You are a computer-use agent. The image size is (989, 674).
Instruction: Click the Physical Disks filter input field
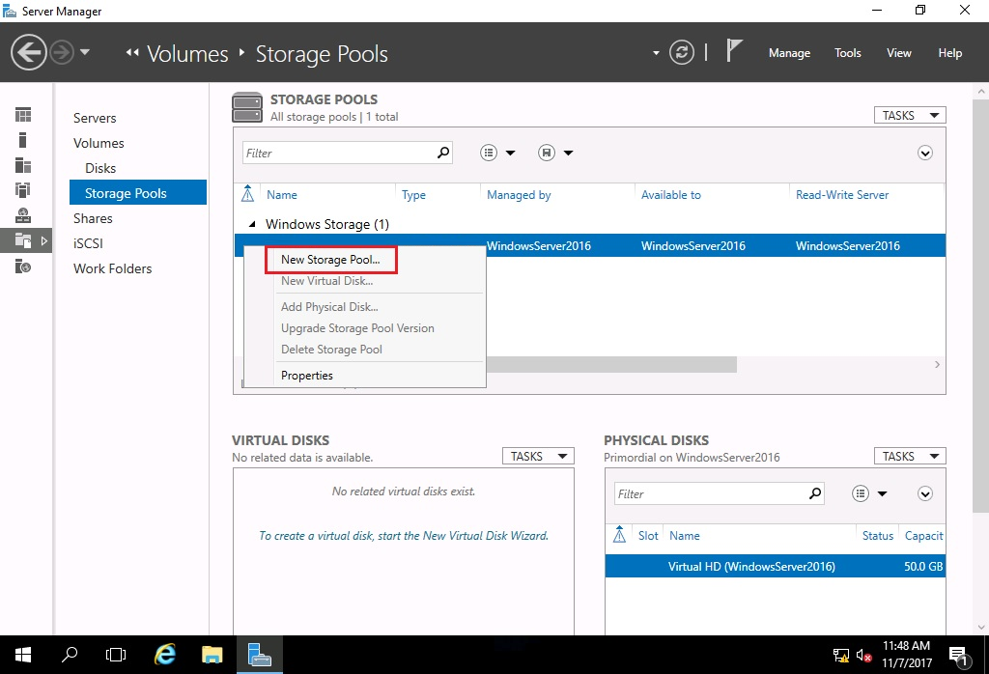pyautogui.click(x=710, y=493)
